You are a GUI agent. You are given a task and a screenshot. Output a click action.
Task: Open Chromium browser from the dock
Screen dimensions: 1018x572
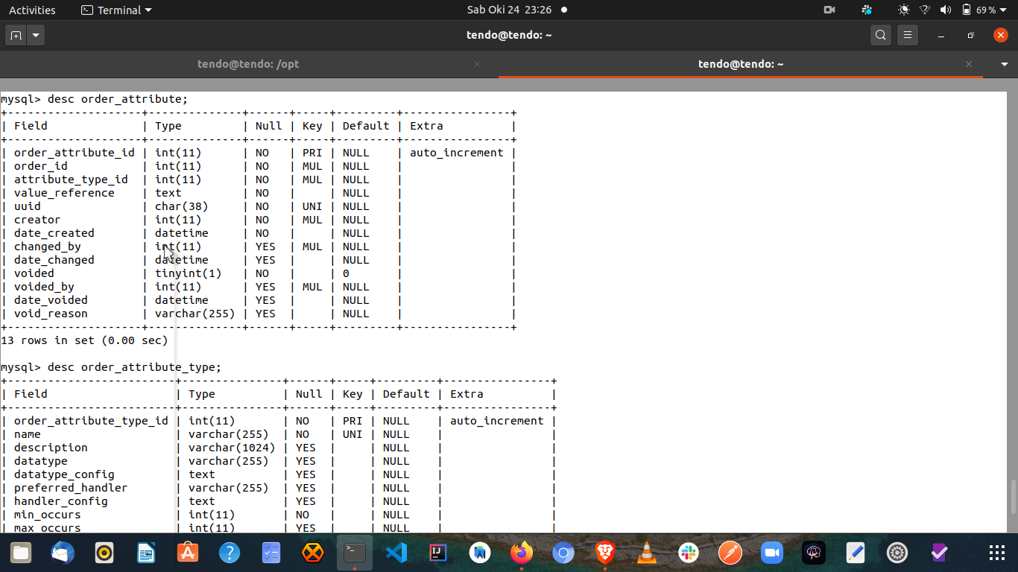pyautogui.click(x=563, y=553)
